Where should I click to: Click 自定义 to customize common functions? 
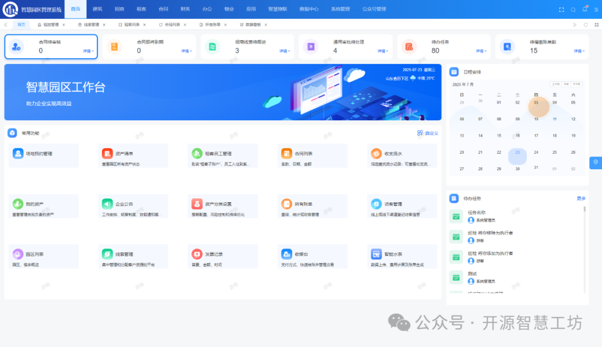428,133
